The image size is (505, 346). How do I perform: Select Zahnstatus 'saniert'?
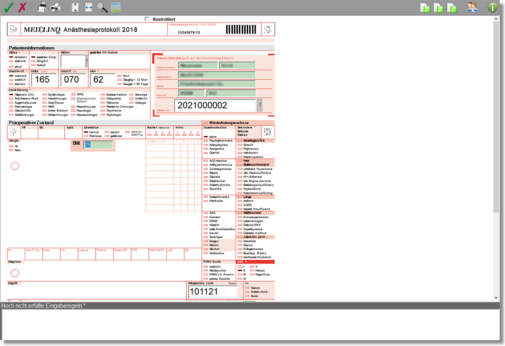107,132
